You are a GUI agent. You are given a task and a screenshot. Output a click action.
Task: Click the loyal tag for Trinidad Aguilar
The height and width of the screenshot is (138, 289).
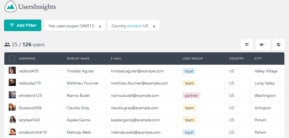click(x=189, y=71)
